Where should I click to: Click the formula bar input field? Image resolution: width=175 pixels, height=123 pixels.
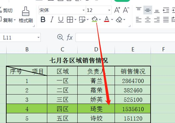point(125,38)
